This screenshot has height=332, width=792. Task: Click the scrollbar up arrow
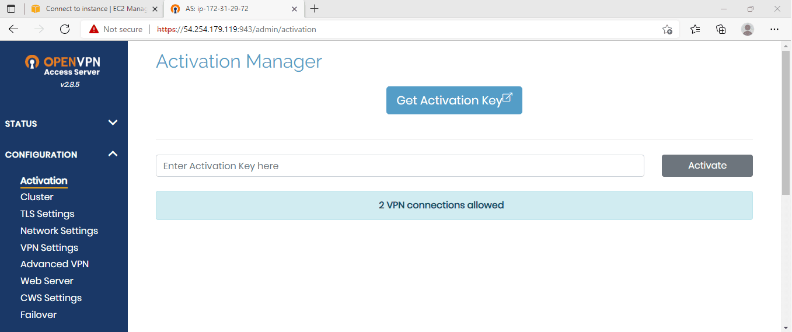786,46
